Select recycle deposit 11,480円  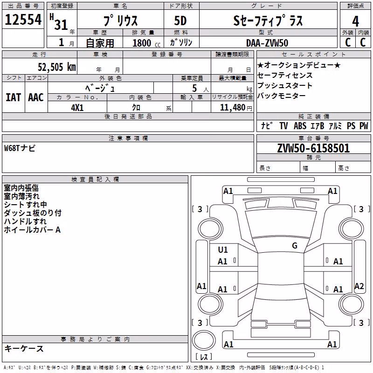click(x=236, y=108)
